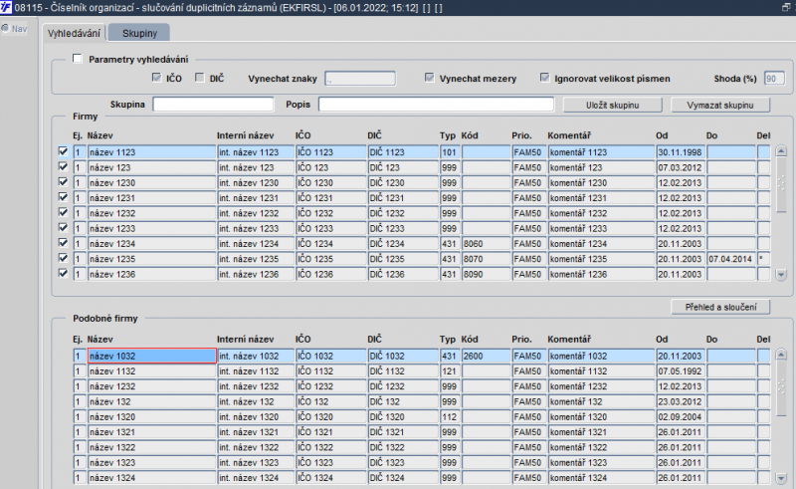Click the Del cell of název 1235 row

[763, 259]
